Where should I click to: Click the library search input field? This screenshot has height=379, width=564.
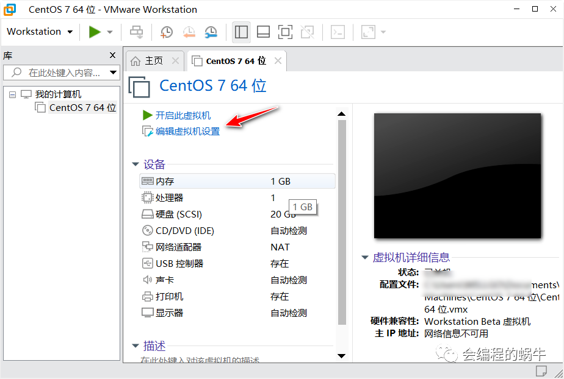60,73
